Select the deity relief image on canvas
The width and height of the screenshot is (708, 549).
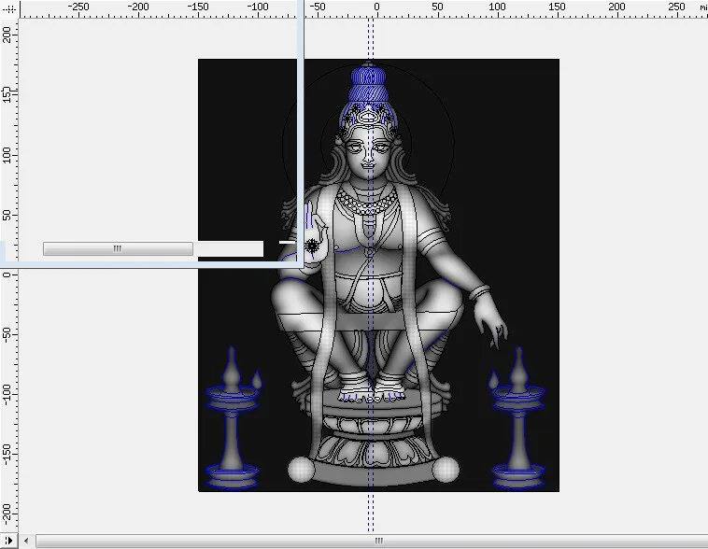pyautogui.click(x=378, y=274)
